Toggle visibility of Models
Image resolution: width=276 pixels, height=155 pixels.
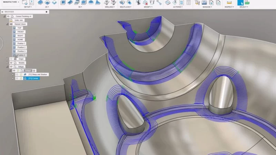11,63
